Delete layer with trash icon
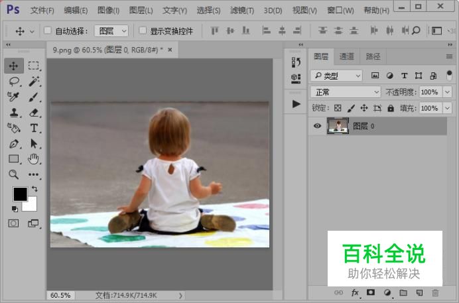The image size is (459, 303). tap(435, 292)
